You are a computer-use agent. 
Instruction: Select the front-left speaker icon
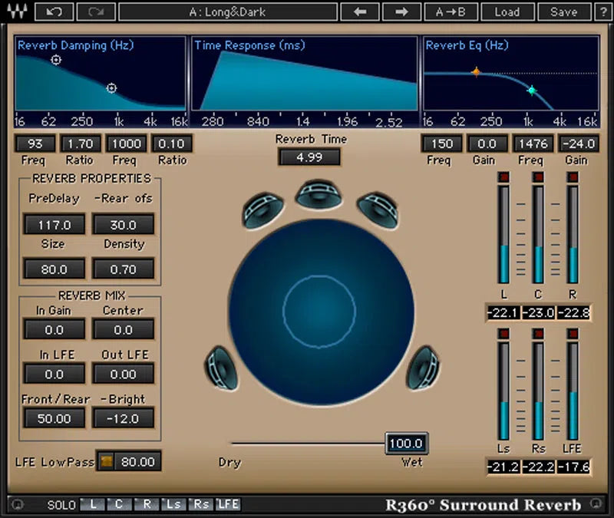tap(265, 210)
